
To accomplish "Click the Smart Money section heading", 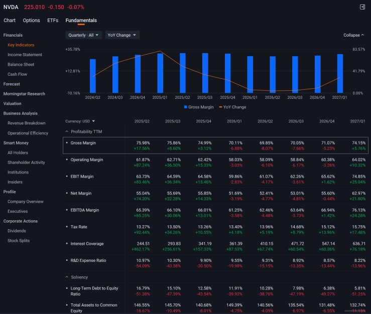I will (16, 143).
